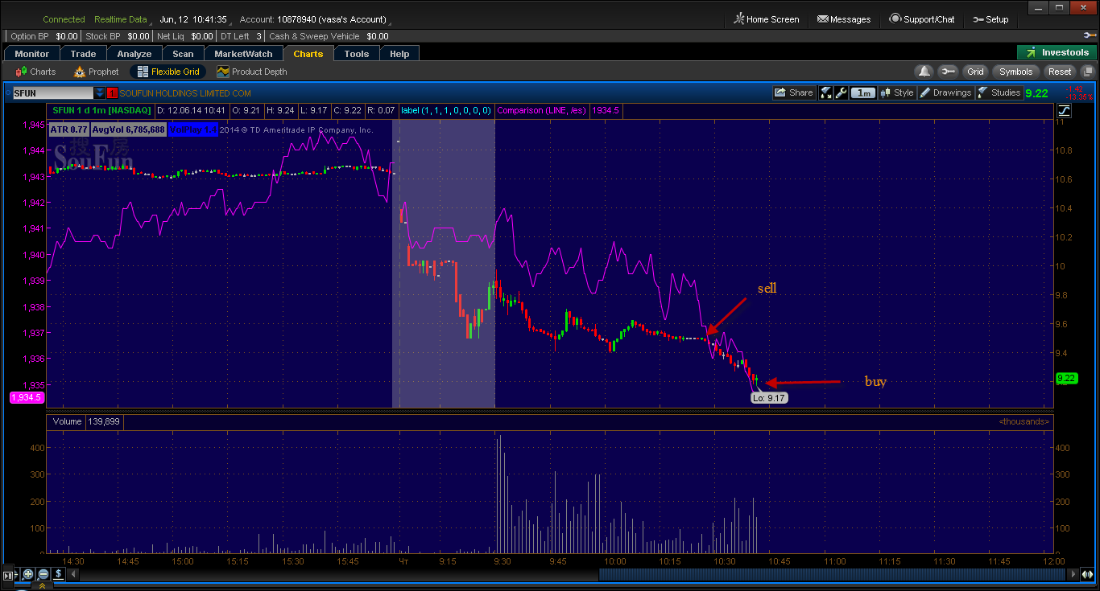Click the Net Liq $0.00 field
1100x591 pixels.
[185, 36]
